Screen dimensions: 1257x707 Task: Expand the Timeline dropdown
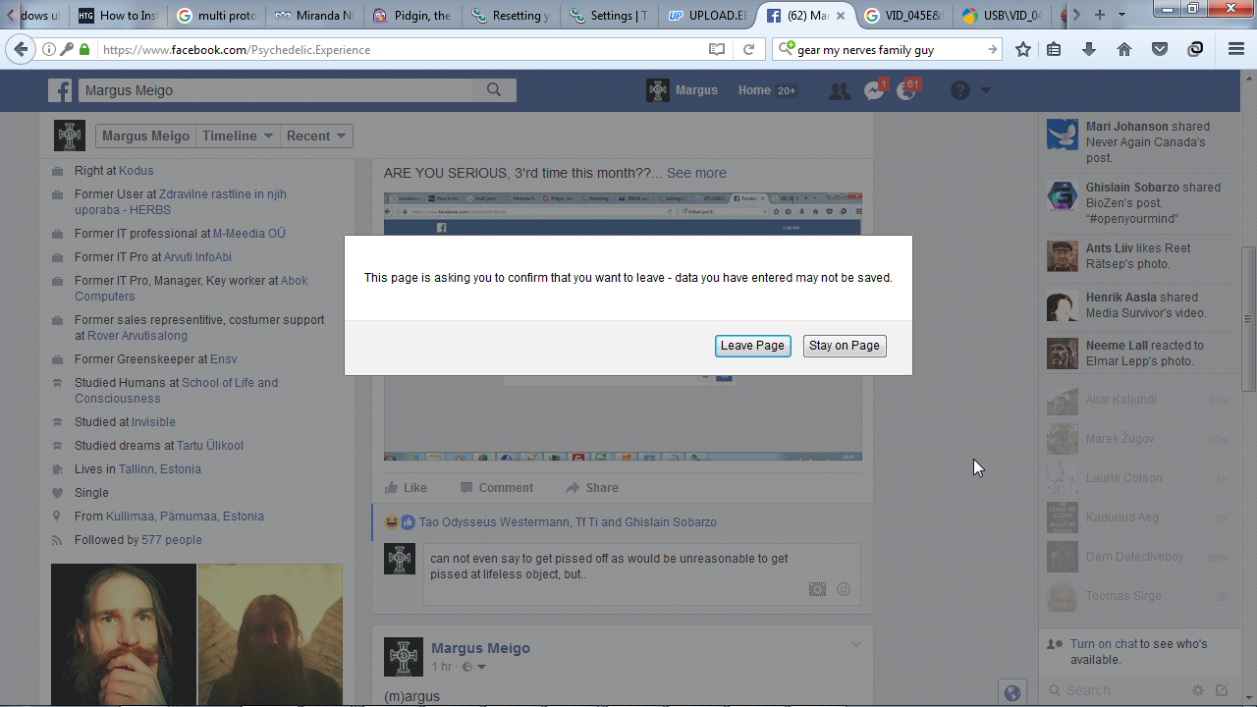238,136
